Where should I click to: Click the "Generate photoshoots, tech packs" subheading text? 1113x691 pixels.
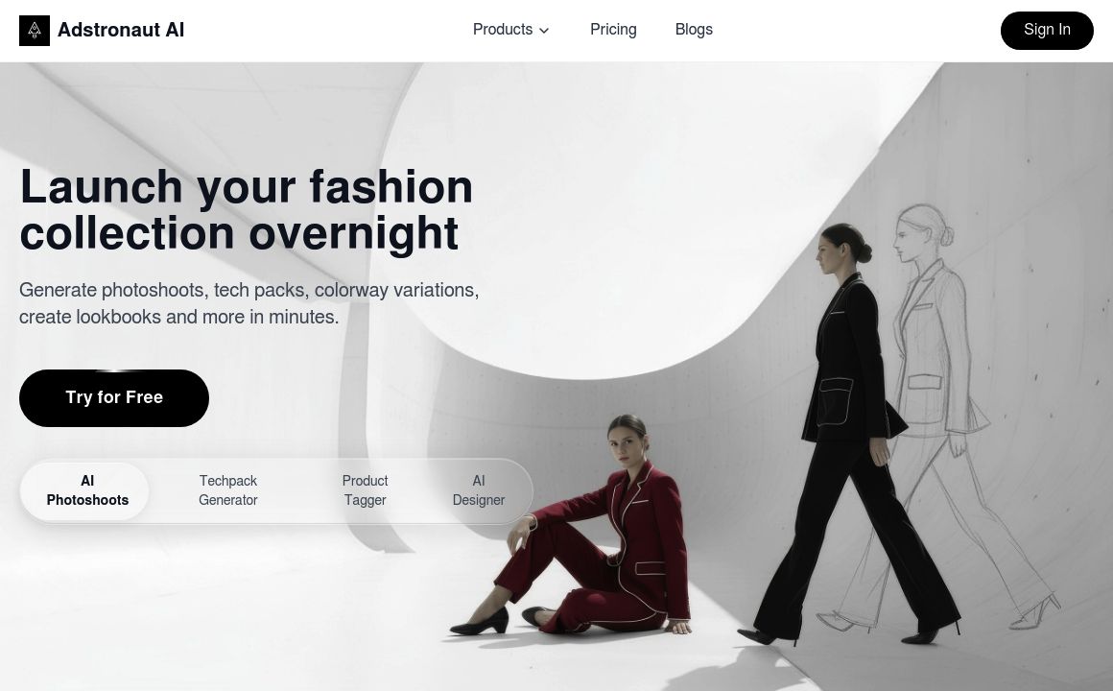coord(249,303)
